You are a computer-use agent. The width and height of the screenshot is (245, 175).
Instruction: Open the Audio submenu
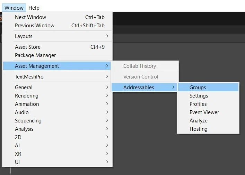[57, 112]
